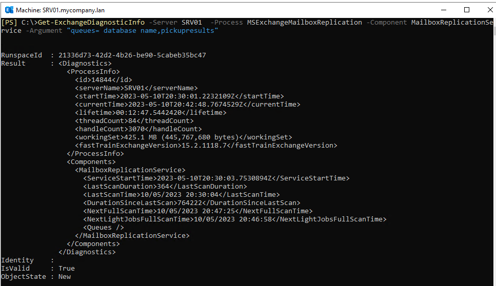
Task: Click the serverName SRV01 line
Action: pos(136,88)
